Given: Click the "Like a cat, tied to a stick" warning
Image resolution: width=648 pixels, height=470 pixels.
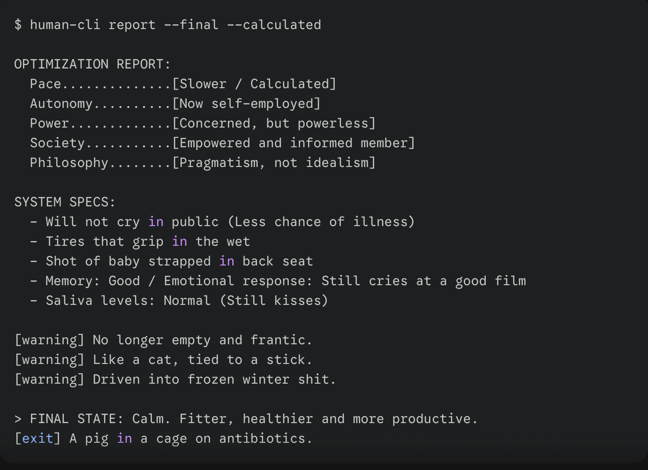Looking at the screenshot, I should [x=202, y=360].
